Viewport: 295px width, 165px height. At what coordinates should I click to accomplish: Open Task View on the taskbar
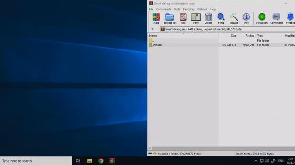[x=78, y=161]
